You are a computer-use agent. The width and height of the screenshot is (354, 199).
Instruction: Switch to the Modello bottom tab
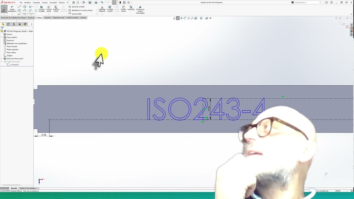(x=14, y=188)
